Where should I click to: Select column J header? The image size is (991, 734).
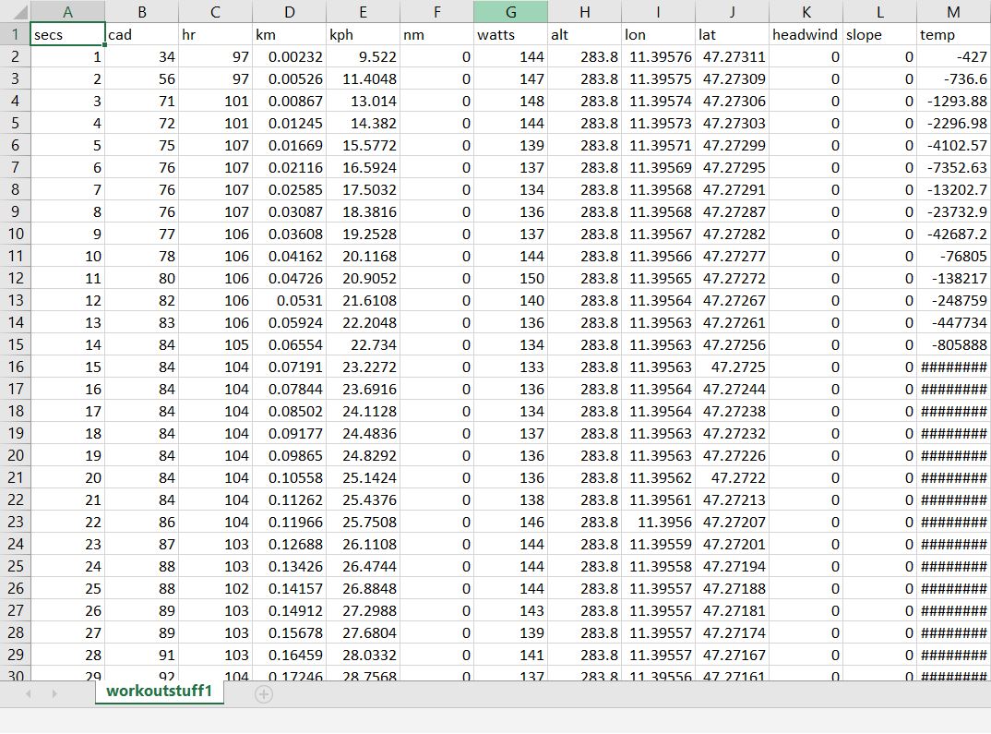pyautogui.click(x=733, y=12)
